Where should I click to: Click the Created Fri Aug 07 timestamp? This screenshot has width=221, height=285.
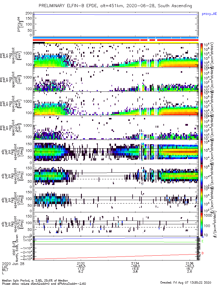coord(186,282)
